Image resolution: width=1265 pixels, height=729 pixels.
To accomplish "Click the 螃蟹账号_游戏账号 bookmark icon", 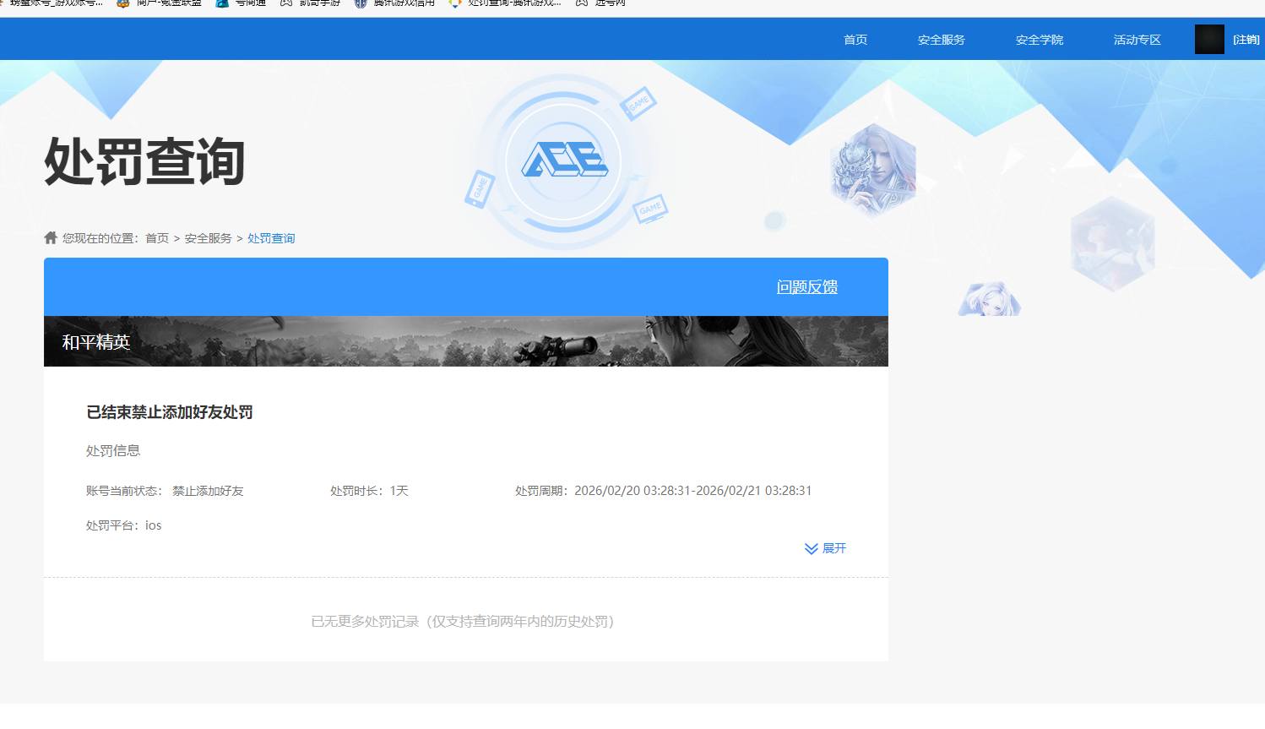I will point(4,4).
